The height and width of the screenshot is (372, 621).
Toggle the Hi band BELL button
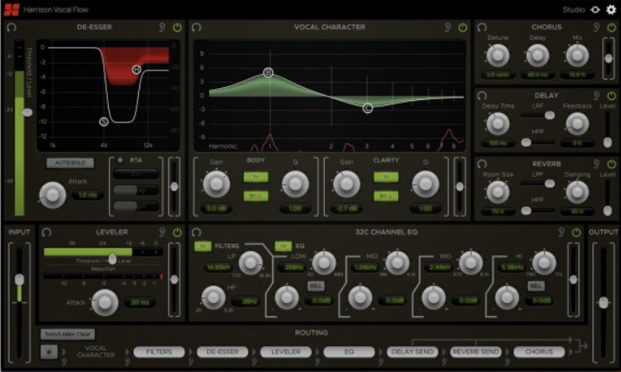coord(535,286)
